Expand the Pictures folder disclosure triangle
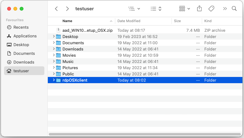Screen dimensions: 244x138 [x=54, y=68]
